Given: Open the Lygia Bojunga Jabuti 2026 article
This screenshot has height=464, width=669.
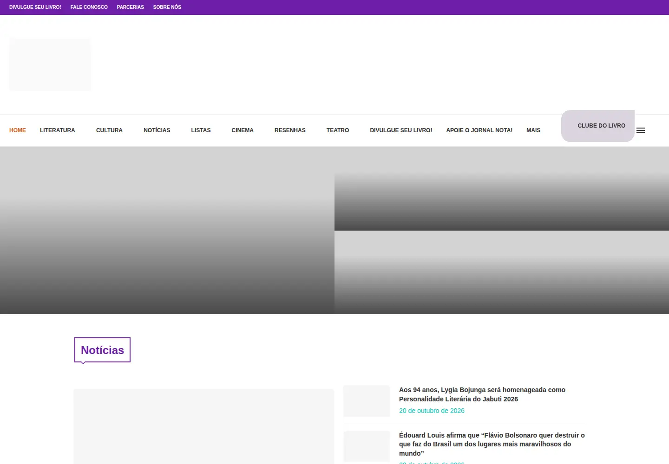Looking at the screenshot, I should pyautogui.click(x=482, y=394).
